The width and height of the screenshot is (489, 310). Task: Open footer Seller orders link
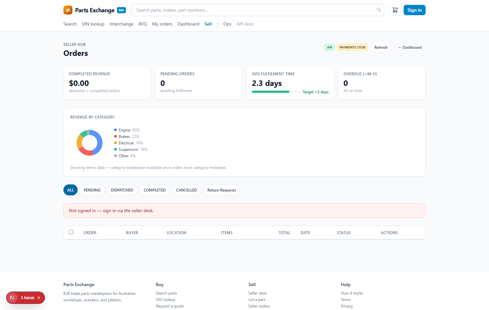(259, 306)
